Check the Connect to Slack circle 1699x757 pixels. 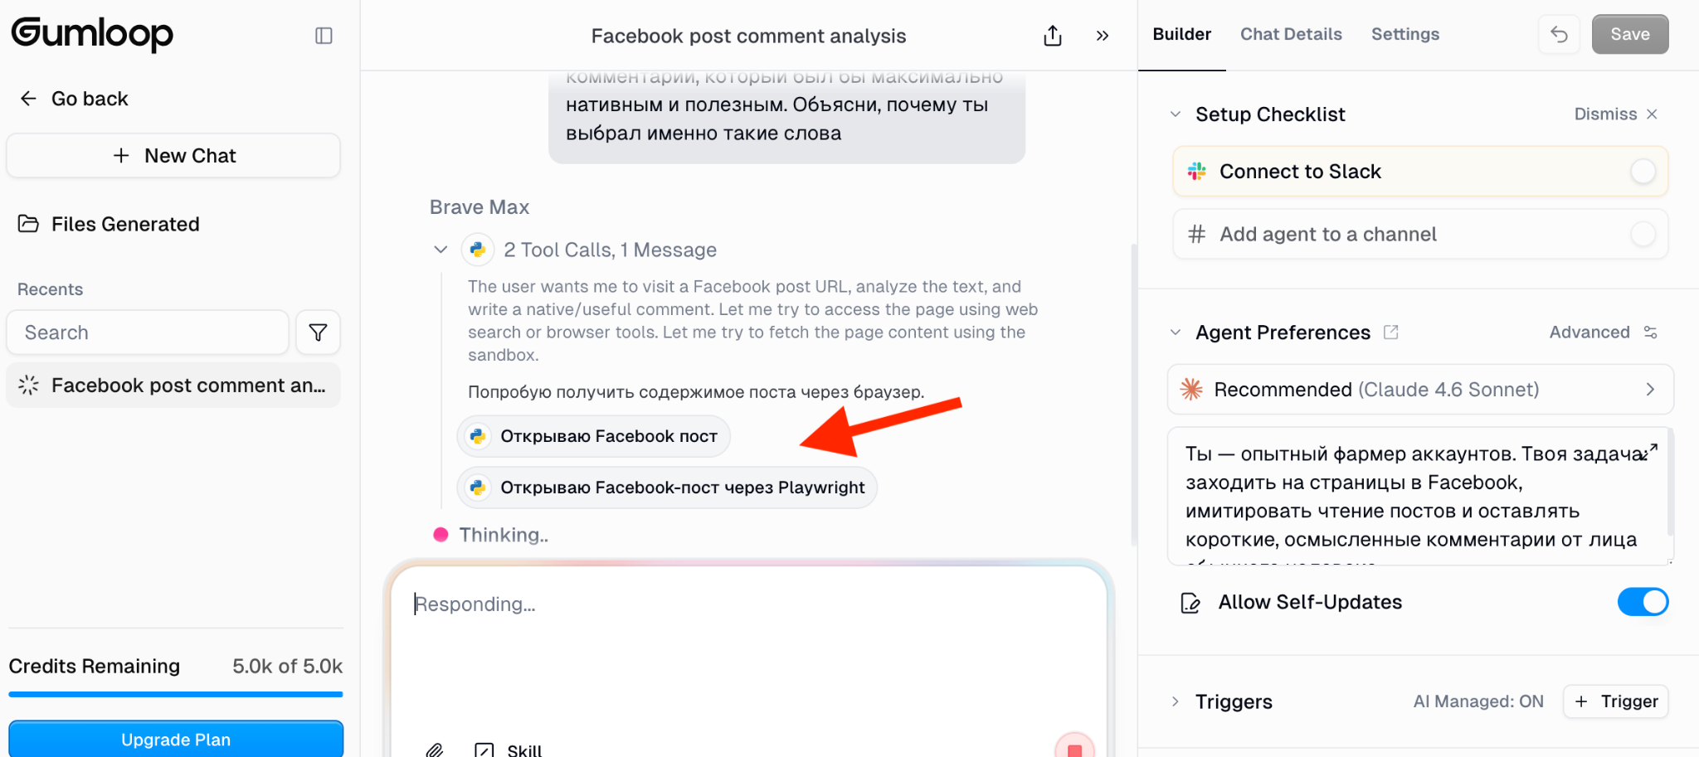tap(1643, 172)
